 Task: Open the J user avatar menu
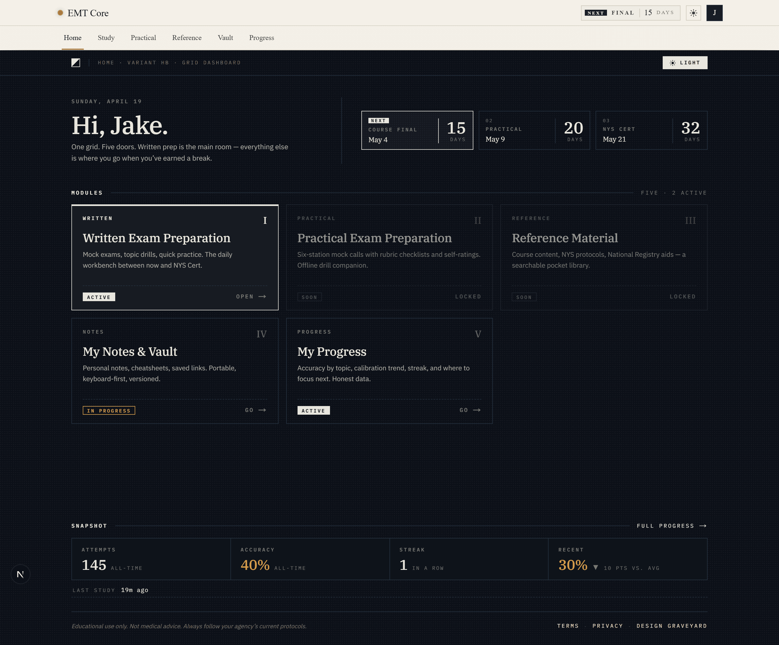[x=714, y=13]
